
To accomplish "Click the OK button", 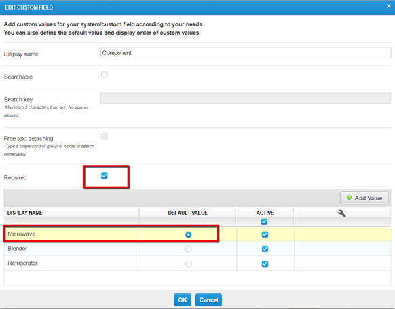I will [x=183, y=300].
